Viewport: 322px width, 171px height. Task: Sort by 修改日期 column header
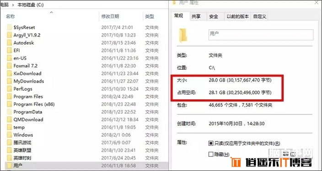[x=110, y=16]
